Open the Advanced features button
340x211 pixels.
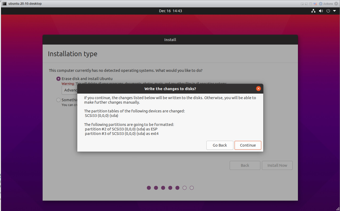click(70, 90)
